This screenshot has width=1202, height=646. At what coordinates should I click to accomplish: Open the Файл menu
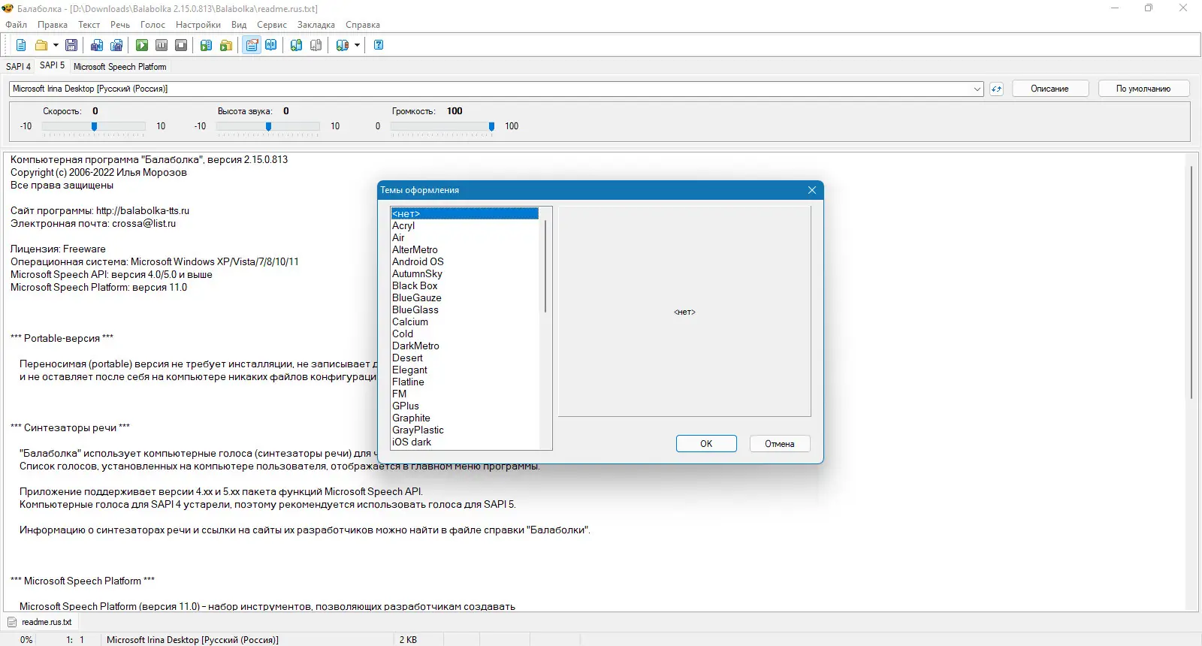(17, 25)
